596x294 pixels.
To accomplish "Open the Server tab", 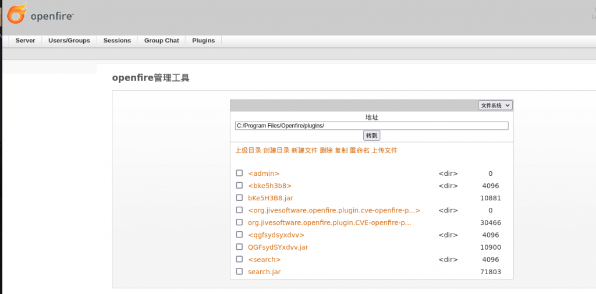I will (x=25, y=40).
